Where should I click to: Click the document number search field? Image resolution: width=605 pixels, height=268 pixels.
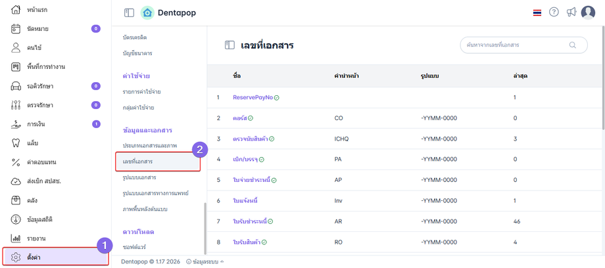[x=516, y=45]
